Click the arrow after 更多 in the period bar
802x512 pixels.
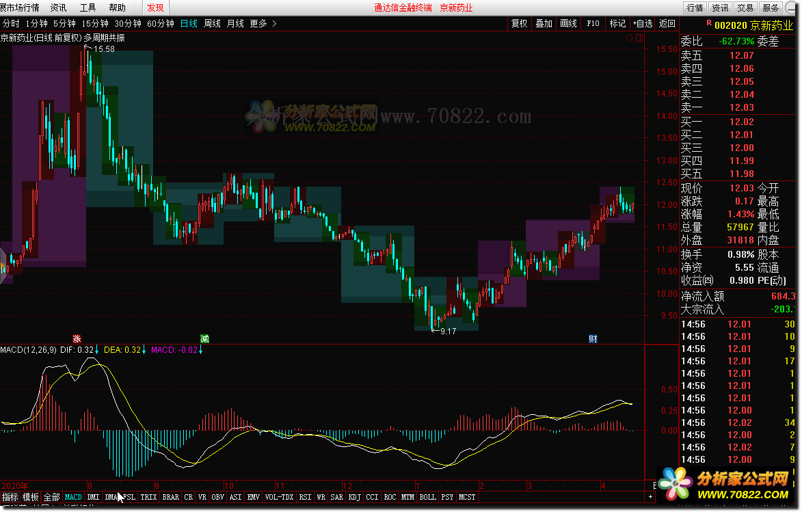point(275,23)
